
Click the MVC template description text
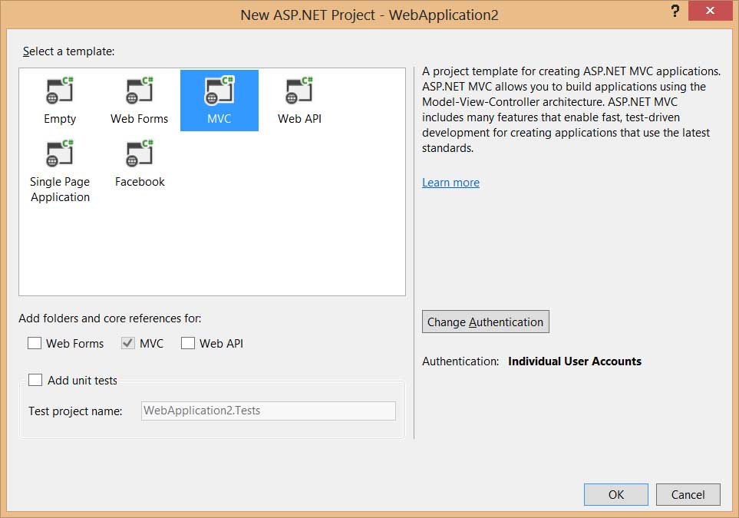pyautogui.click(x=571, y=109)
